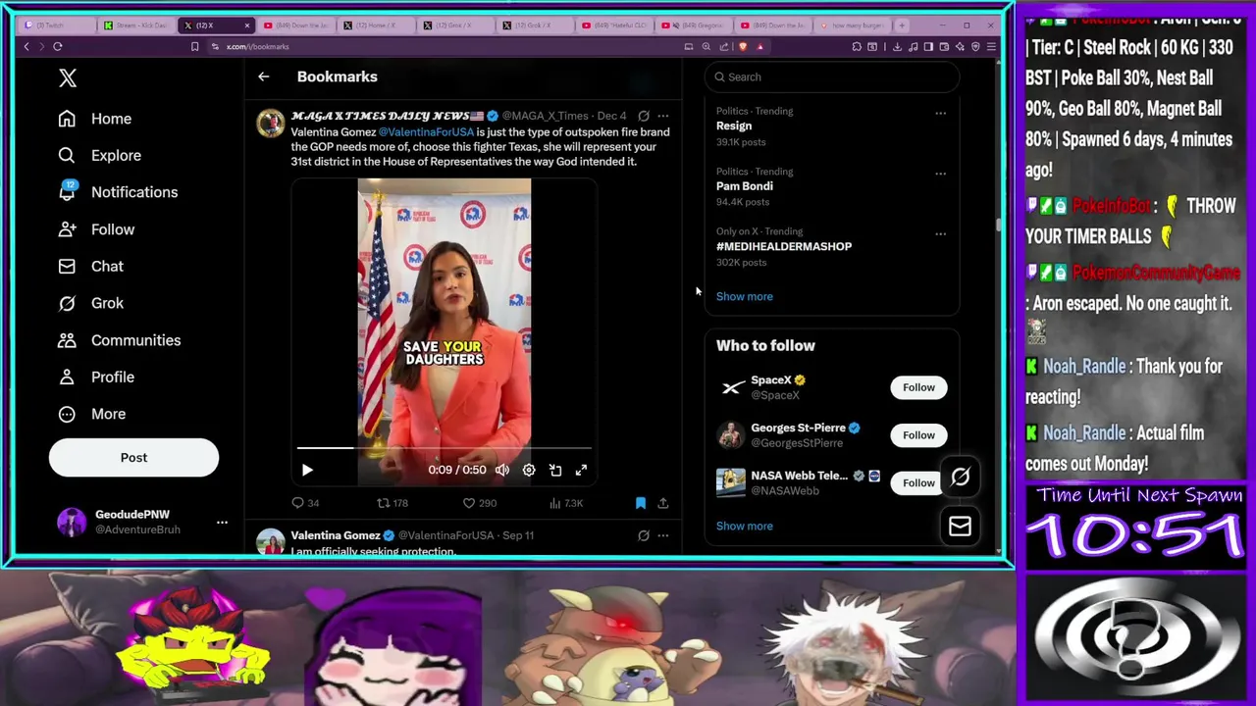Open more options on MAGA X Times post
Image resolution: width=1256 pixels, height=706 pixels.
(x=663, y=116)
